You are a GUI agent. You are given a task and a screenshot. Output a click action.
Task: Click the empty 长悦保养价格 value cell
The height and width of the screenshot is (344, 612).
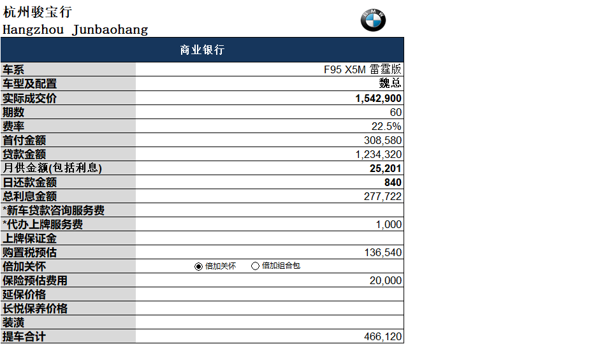pyautogui.click(x=270, y=308)
